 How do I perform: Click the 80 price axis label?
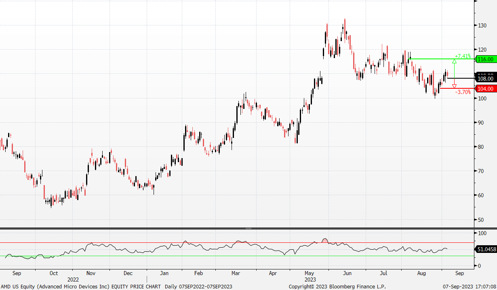coord(481,147)
